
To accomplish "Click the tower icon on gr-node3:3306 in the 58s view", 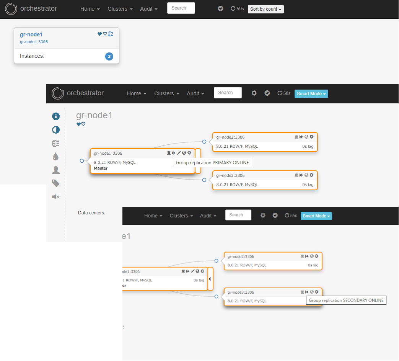I will [x=296, y=175].
